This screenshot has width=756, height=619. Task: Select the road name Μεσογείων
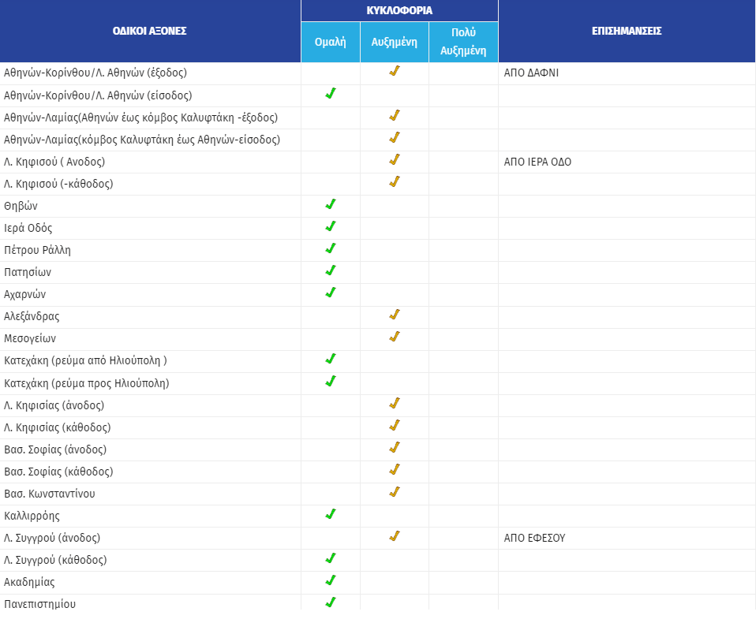30,339
